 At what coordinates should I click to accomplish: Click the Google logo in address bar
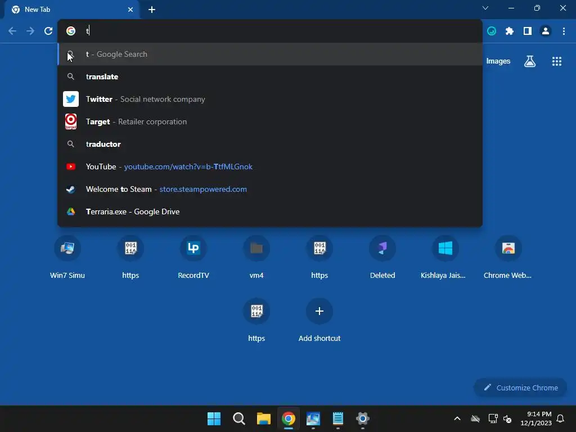(x=71, y=31)
